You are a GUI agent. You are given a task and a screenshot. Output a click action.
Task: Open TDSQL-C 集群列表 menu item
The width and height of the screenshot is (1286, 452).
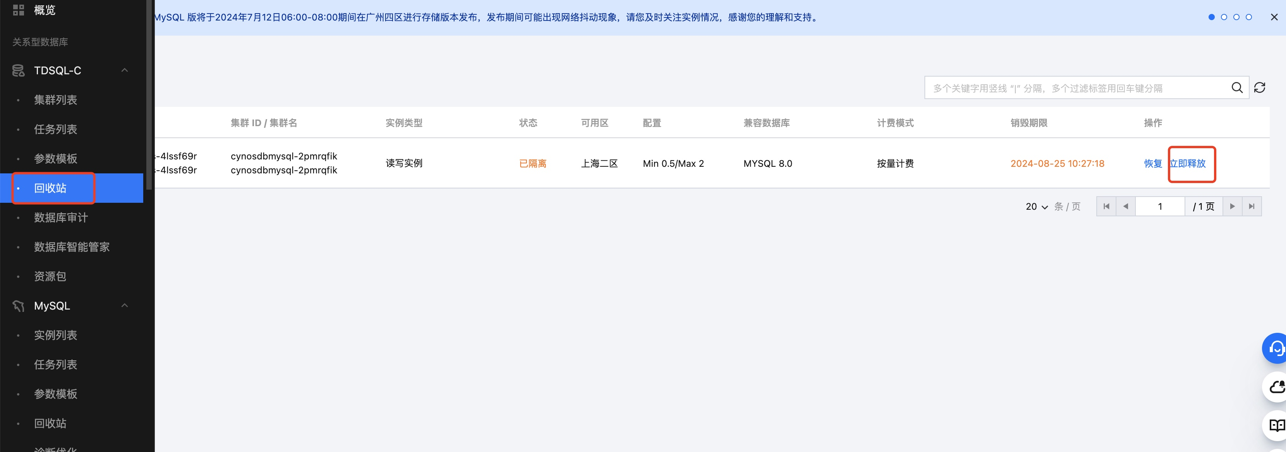[55, 100]
